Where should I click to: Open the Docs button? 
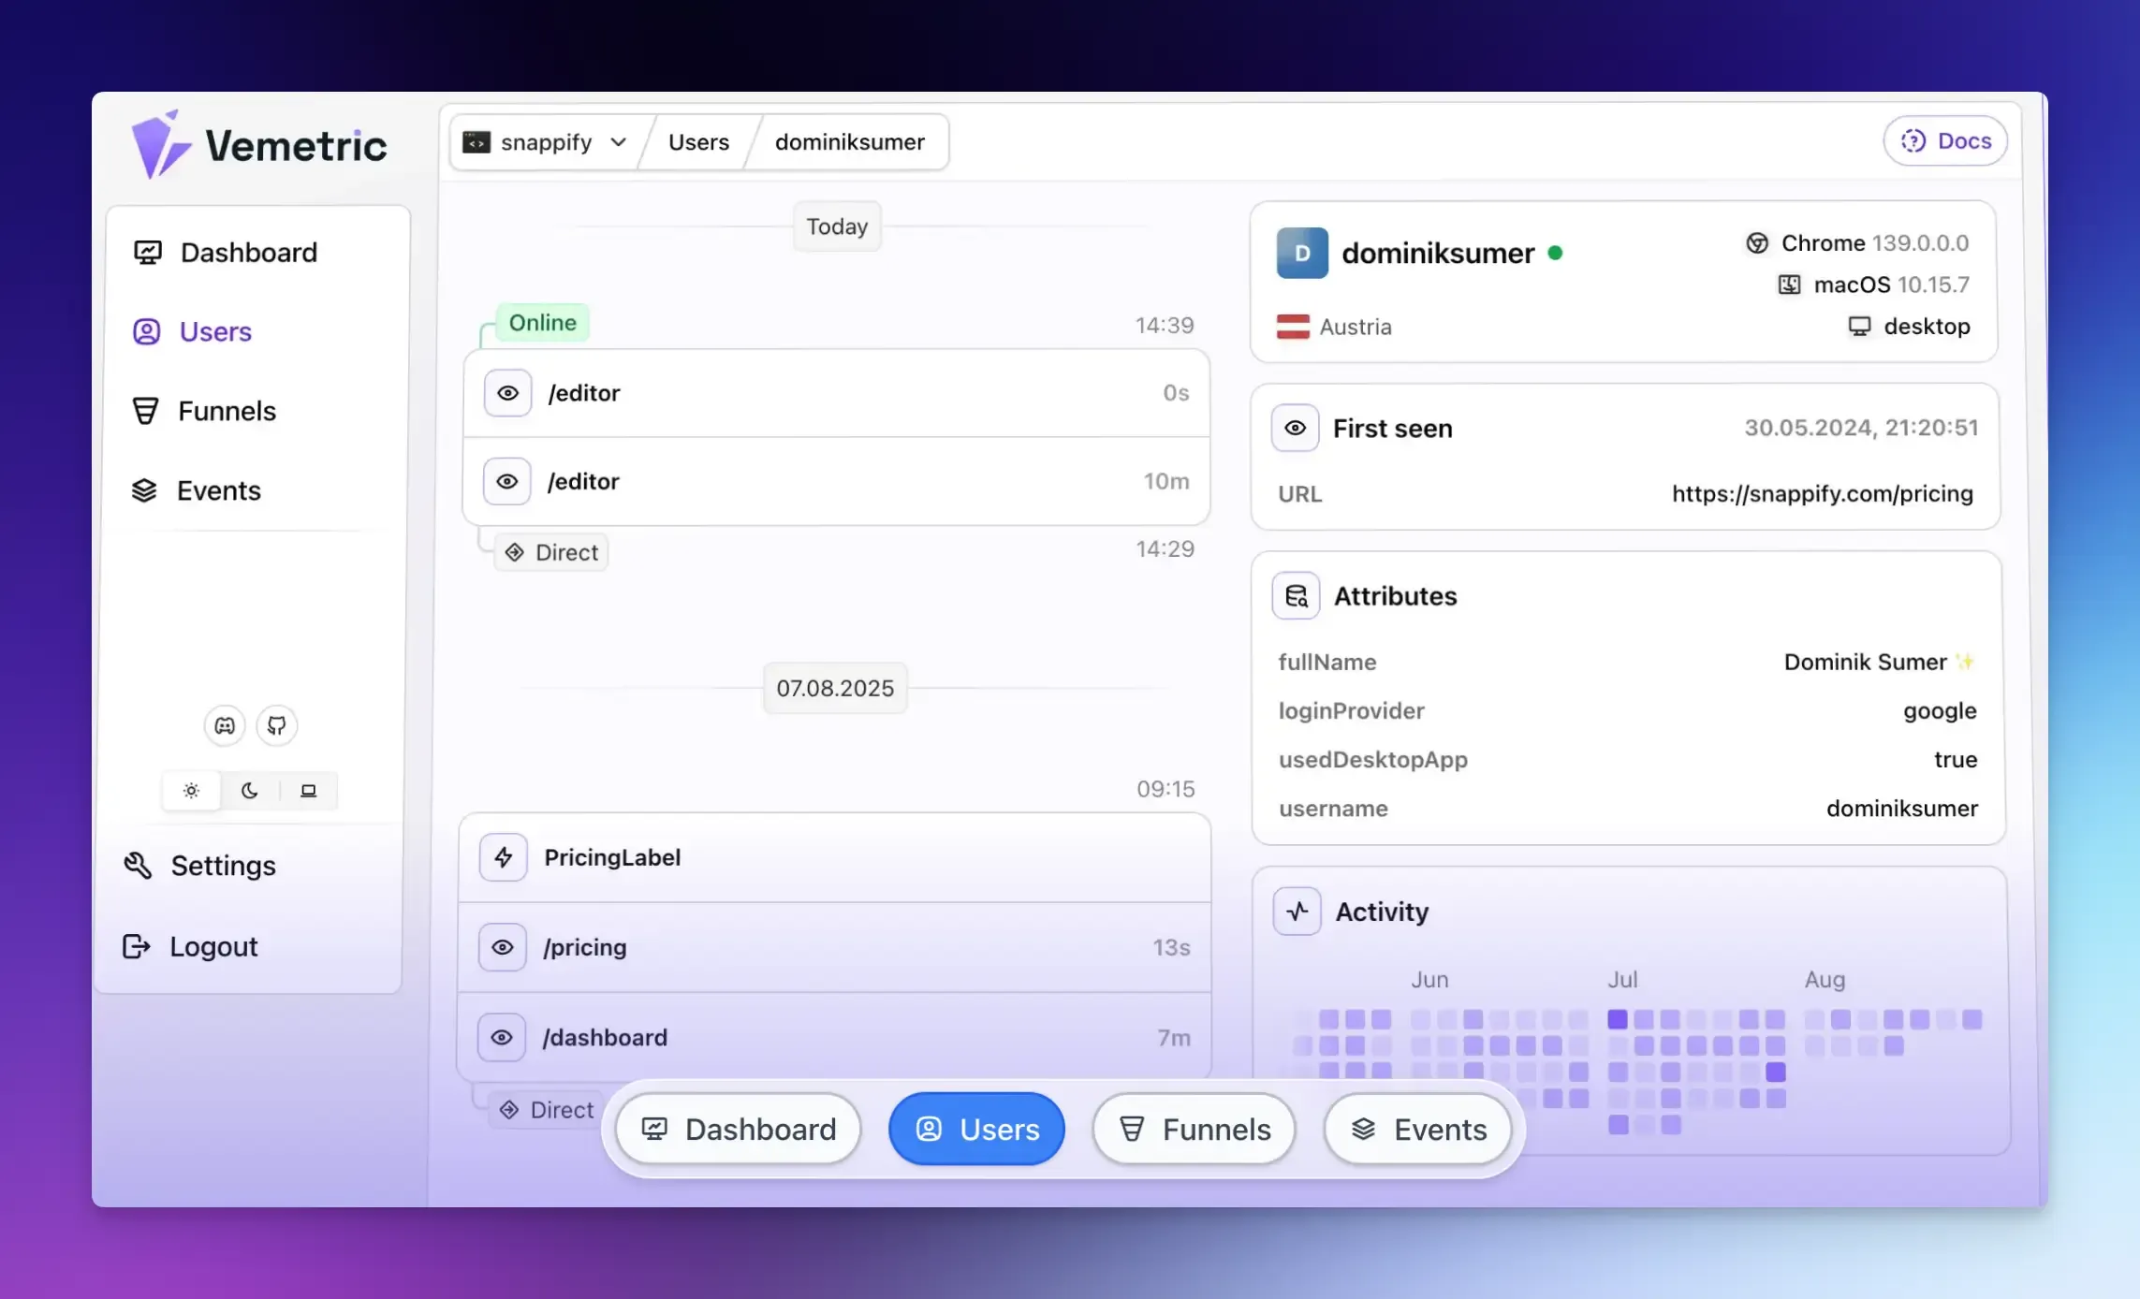pos(1945,140)
